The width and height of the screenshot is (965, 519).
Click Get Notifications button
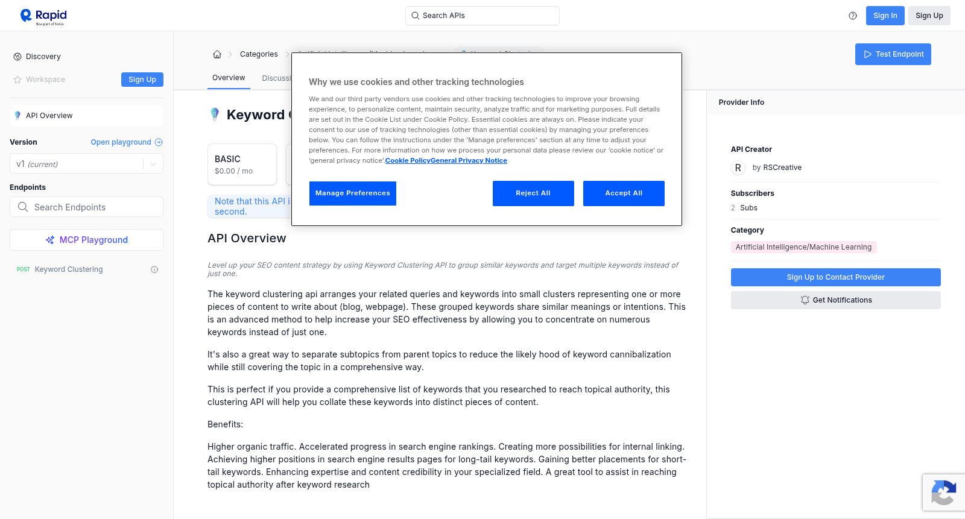pyautogui.click(x=836, y=300)
